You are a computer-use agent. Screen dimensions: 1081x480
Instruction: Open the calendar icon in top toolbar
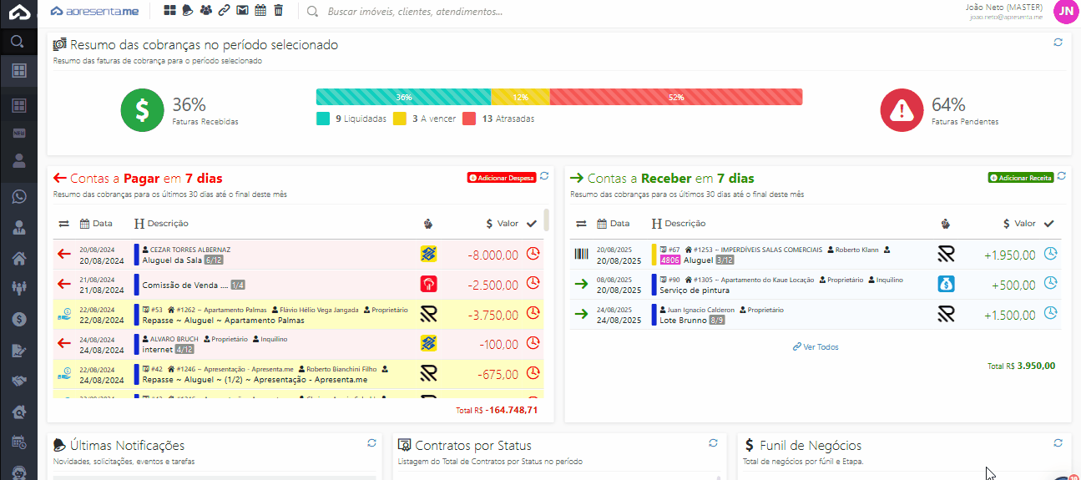(x=260, y=11)
